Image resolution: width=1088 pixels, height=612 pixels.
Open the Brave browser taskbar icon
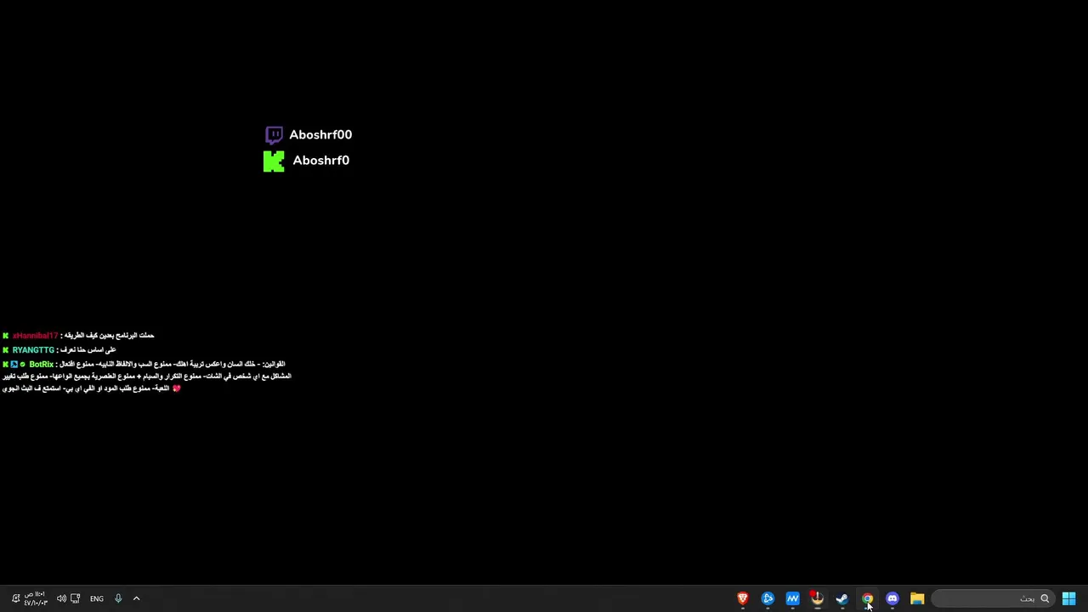743,598
